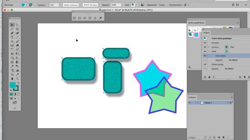This screenshot has height=140, width=250.
Task: Select the Hand tool
Action: 12,79
